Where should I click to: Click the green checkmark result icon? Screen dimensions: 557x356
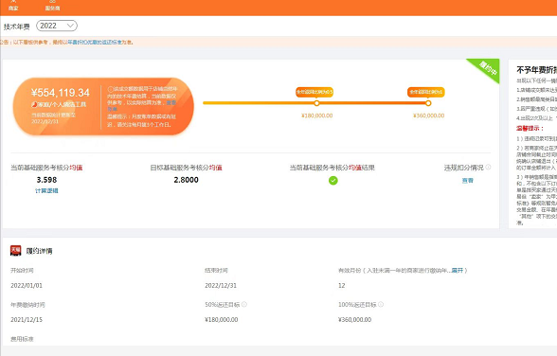point(333,181)
